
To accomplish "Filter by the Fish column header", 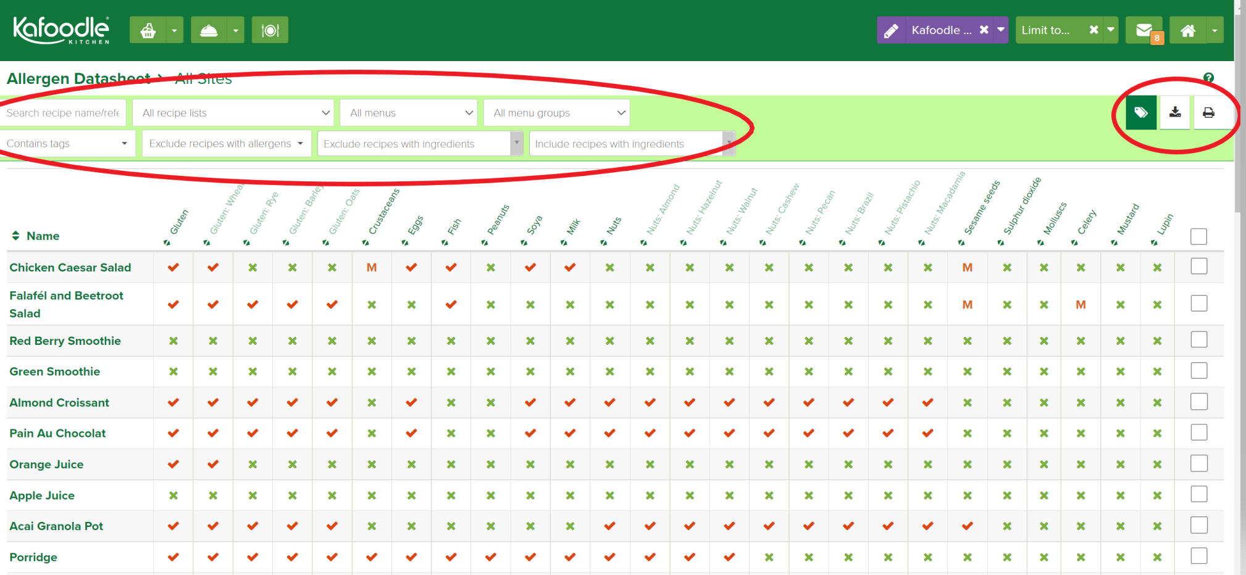I will point(454,227).
